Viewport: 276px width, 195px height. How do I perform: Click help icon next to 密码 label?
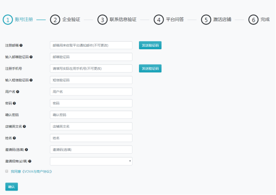tap(14, 103)
